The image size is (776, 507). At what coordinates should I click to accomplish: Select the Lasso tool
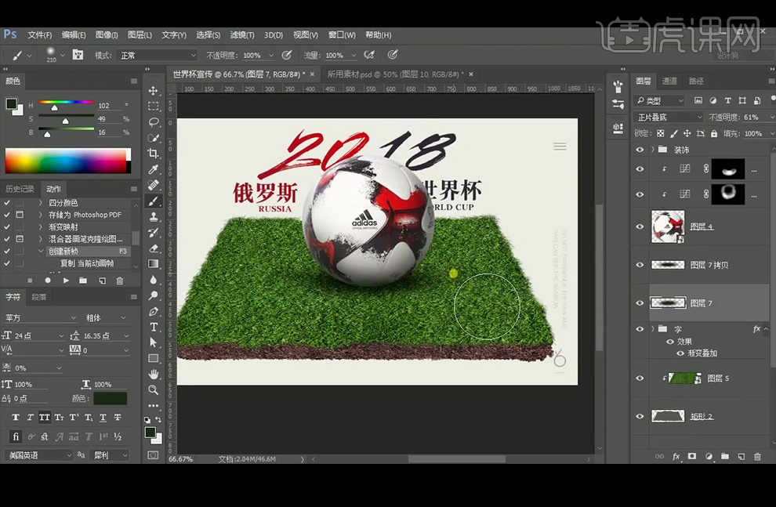point(154,122)
